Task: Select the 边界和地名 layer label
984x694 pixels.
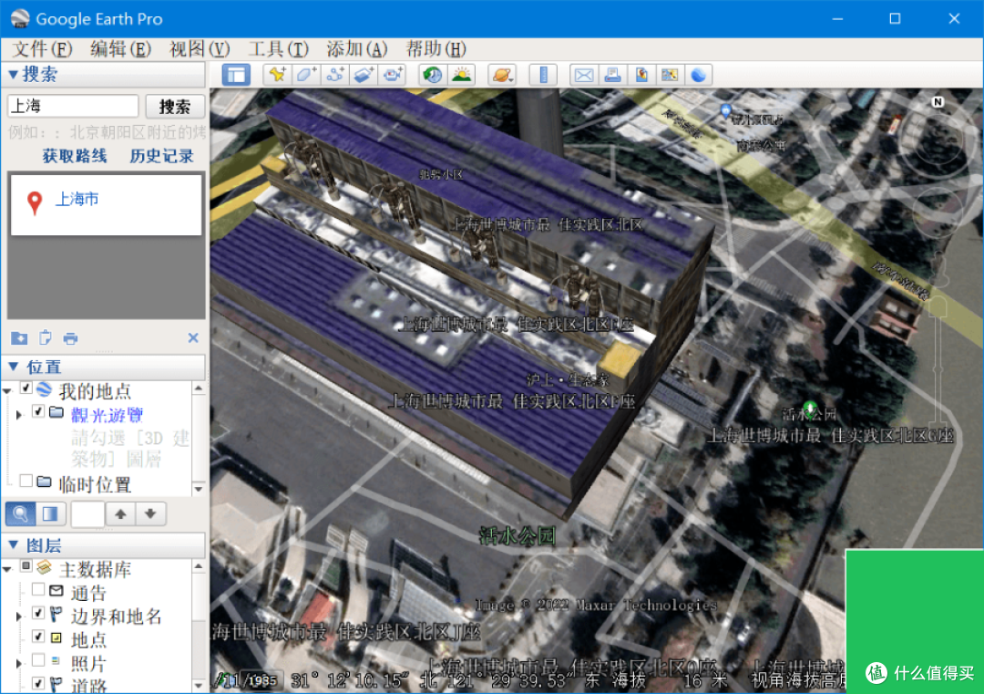Action: [x=116, y=616]
